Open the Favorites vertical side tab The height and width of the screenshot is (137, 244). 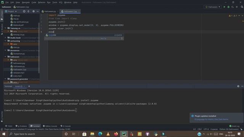(x=2, y=117)
